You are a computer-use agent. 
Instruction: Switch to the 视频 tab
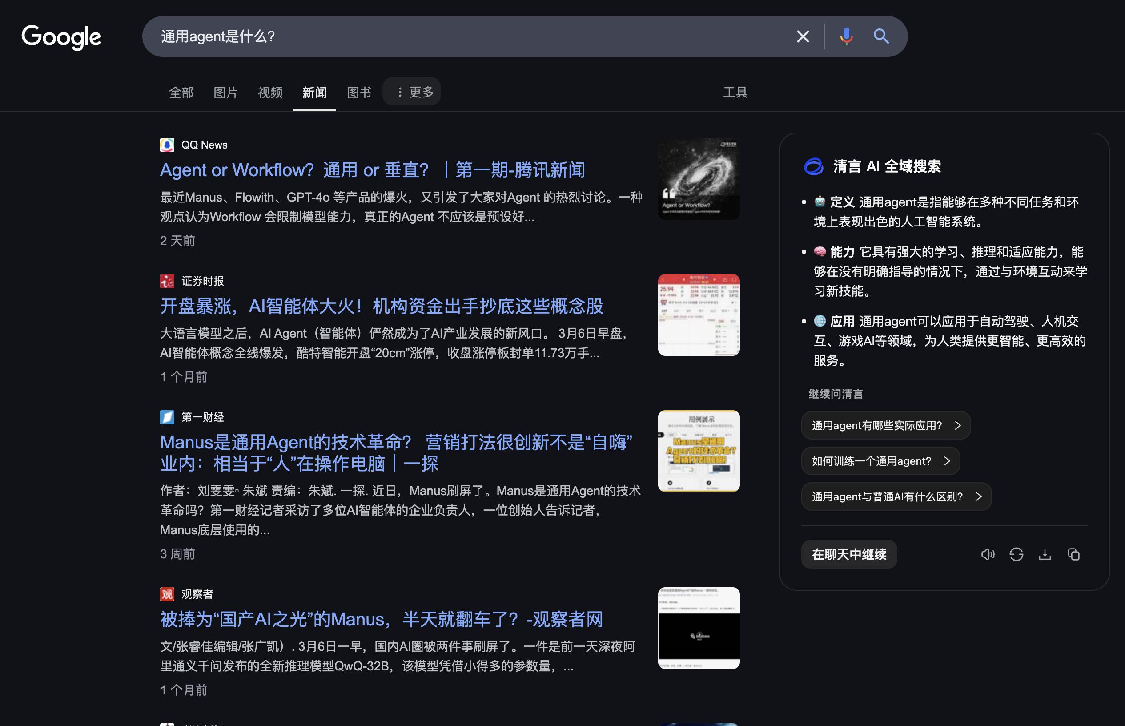270,93
